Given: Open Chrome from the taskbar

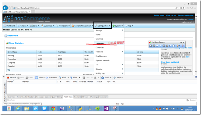Looking at the screenshot, I should point(53,109).
